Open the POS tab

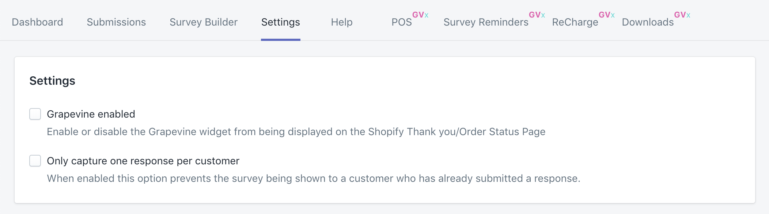click(x=401, y=22)
